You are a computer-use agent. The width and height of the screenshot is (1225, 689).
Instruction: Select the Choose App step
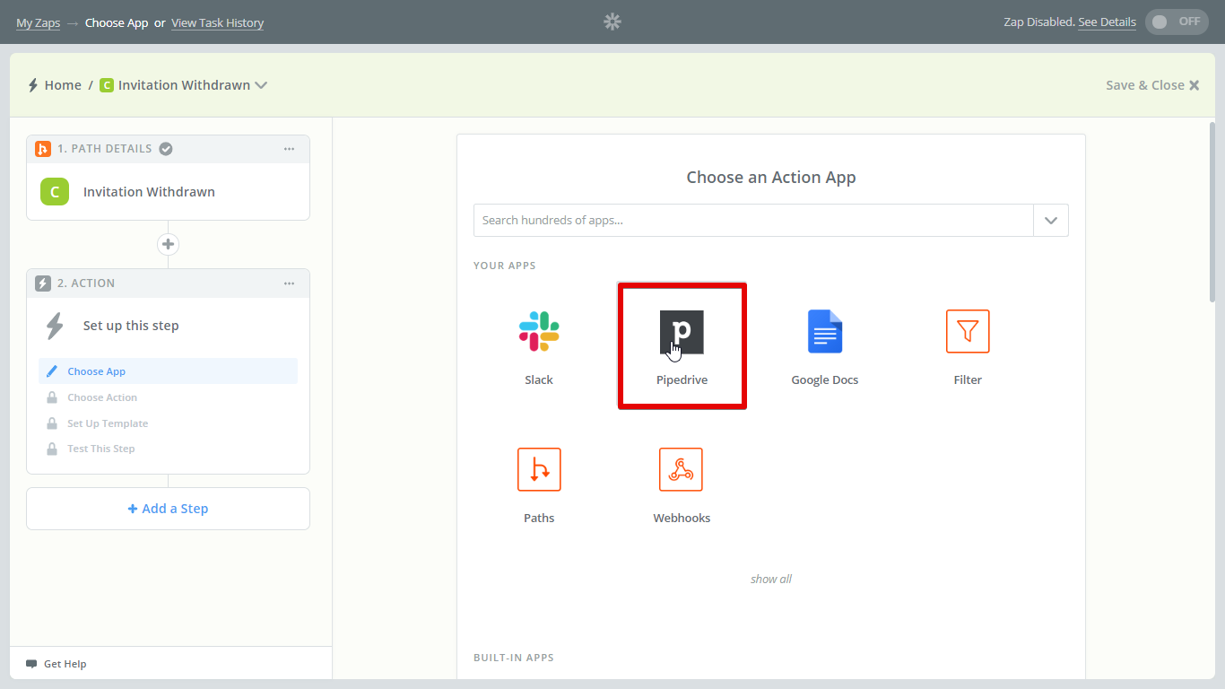(x=168, y=371)
